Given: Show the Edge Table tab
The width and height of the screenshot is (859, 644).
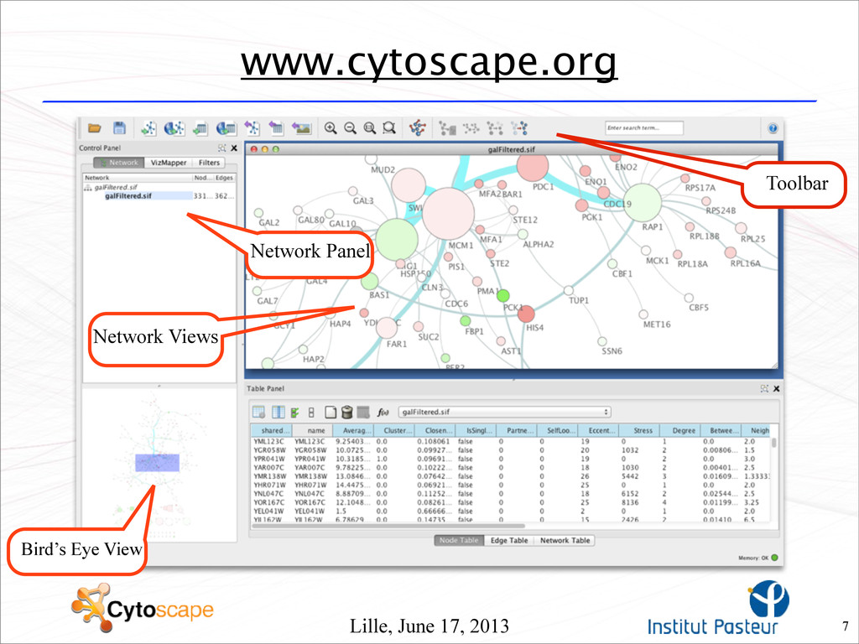Looking at the screenshot, I should pos(509,541).
